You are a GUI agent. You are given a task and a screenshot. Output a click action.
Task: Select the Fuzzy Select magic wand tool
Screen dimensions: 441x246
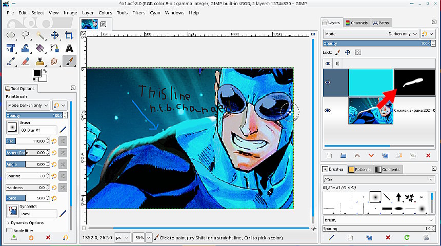tap(40, 35)
